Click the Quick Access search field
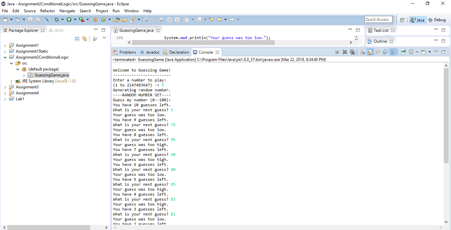The image size is (451, 230). tap(378, 20)
